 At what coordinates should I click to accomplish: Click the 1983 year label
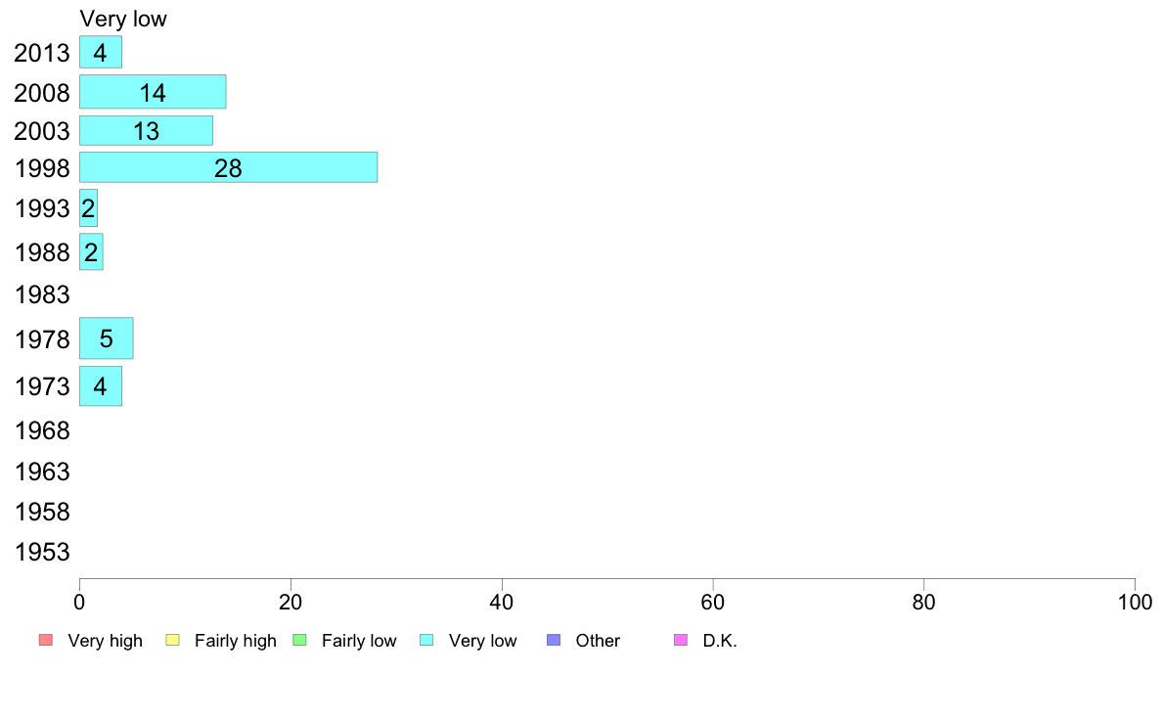click(42, 295)
